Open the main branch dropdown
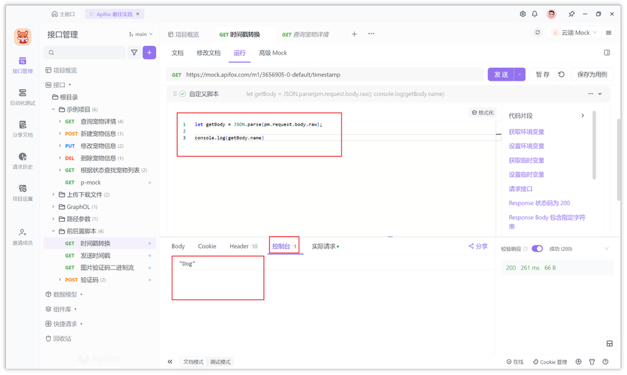The height and width of the screenshot is (375, 627). (x=141, y=34)
